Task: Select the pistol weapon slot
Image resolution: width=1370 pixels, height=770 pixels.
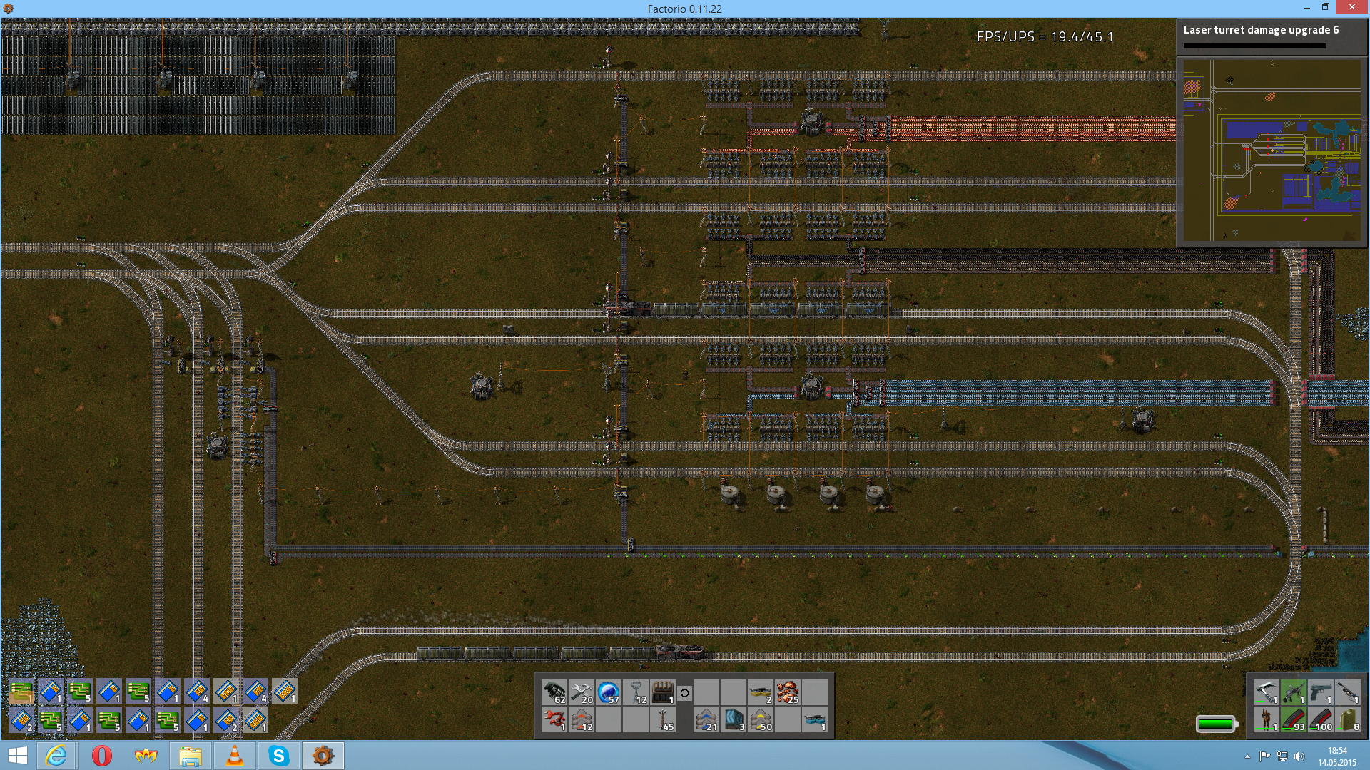Action: pyautogui.click(x=1320, y=692)
